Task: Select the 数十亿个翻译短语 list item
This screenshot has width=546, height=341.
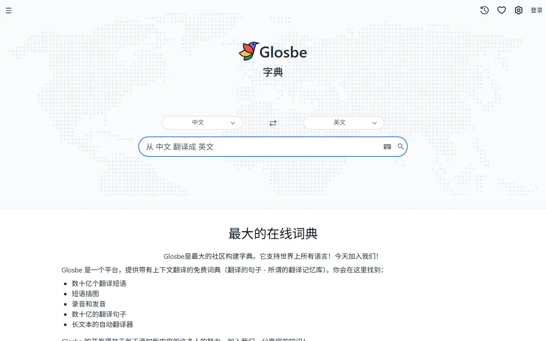Action: pyautogui.click(x=99, y=283)
